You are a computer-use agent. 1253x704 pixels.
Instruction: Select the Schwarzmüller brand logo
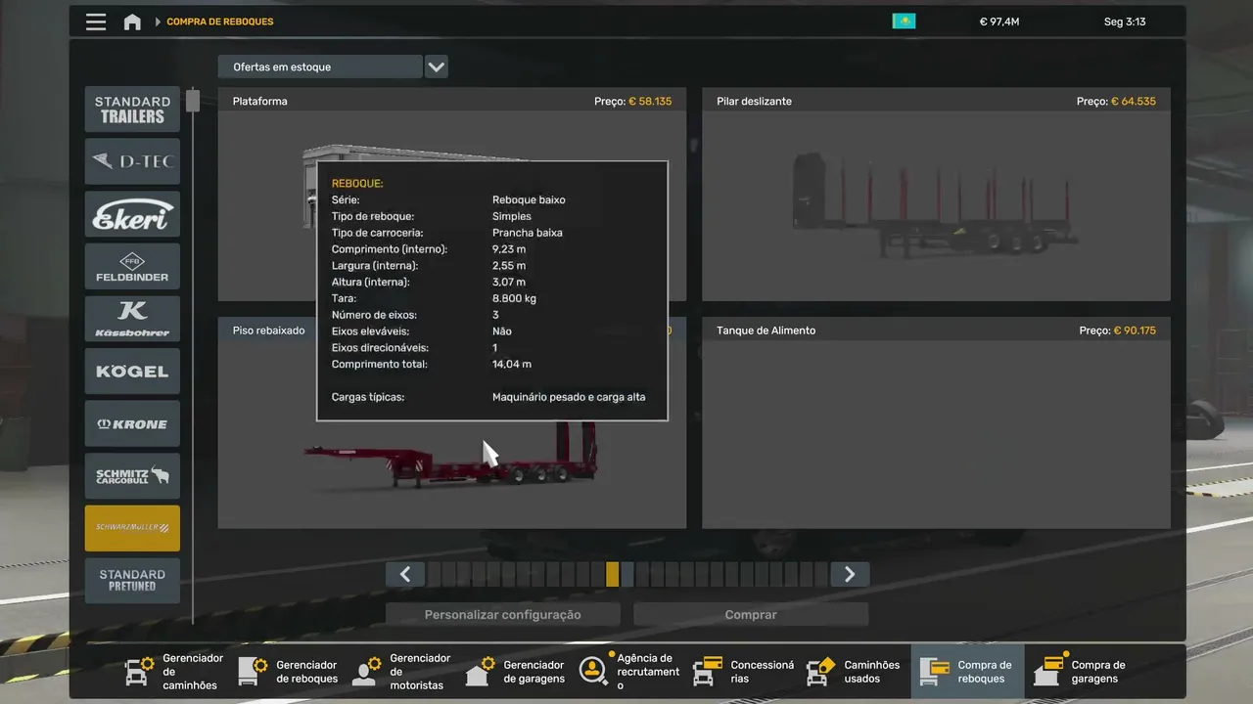[132, 528]
